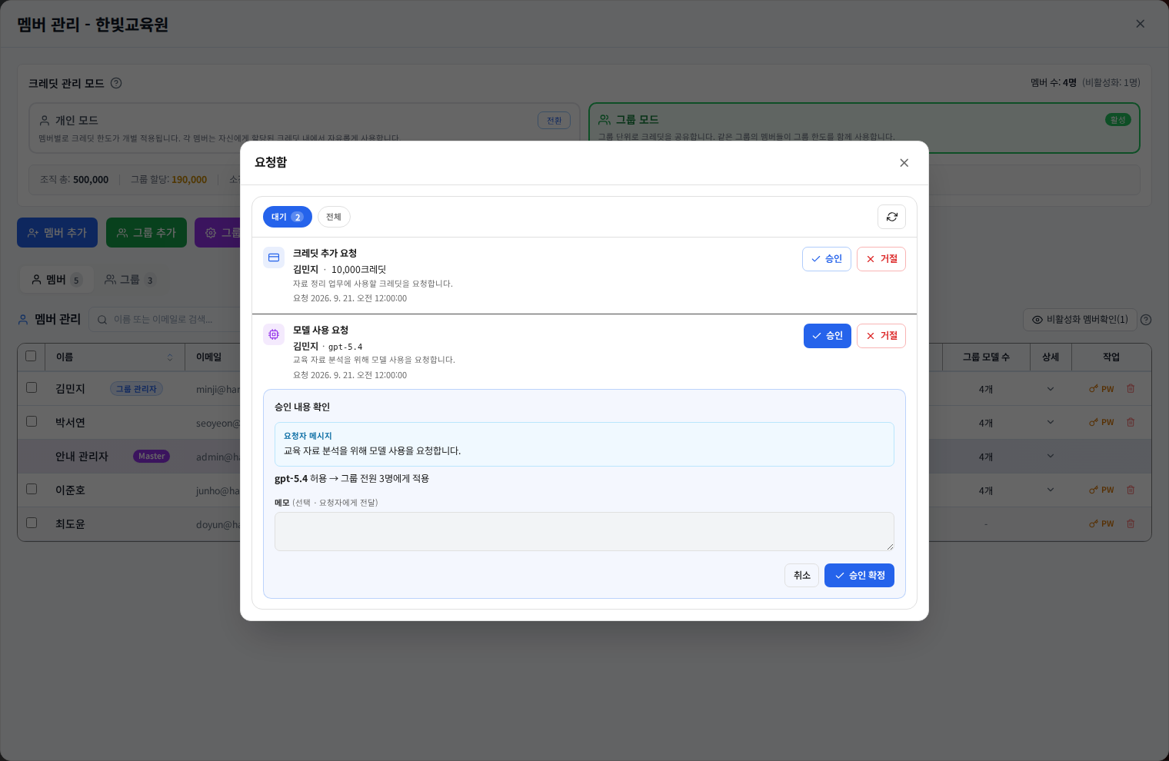Click the green 그룹 추가 button

pos(146,233)
